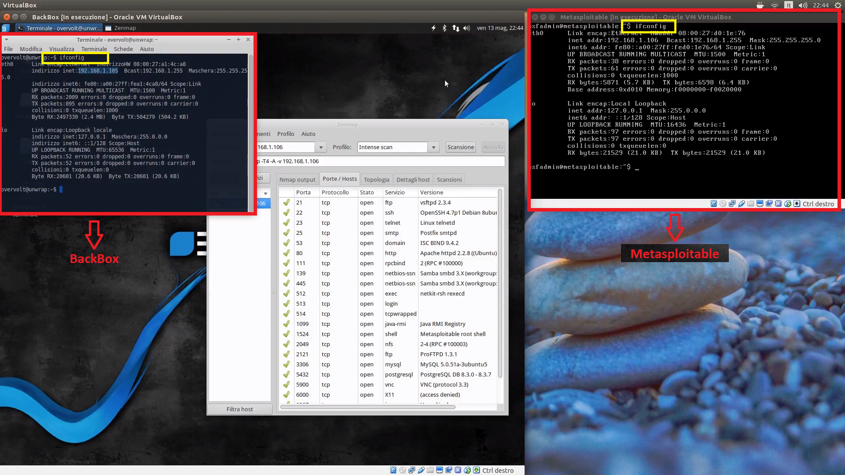The image size is (845, 475).
Task: Switch to the Topologia tab
Action: 376,179
